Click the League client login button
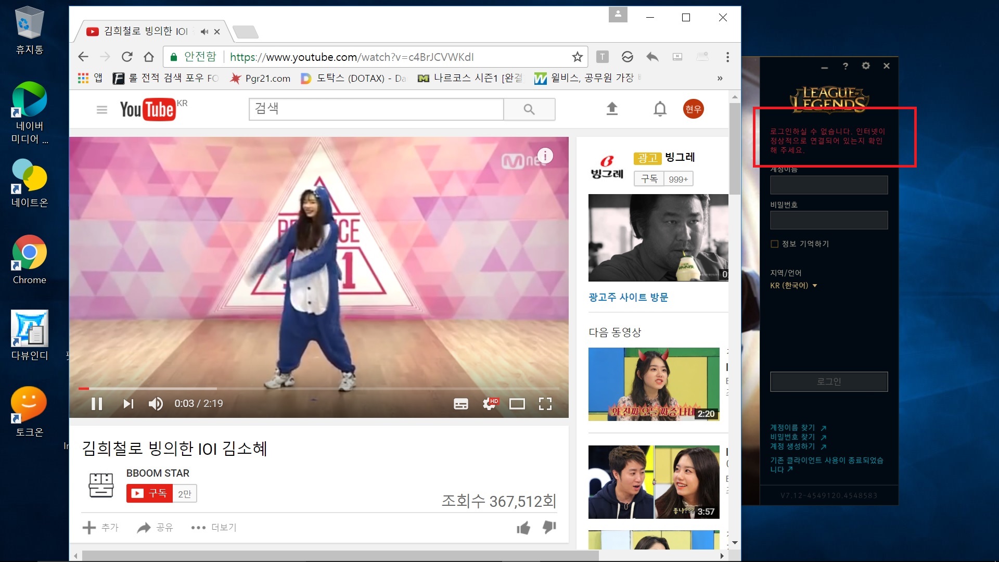 (829, 381)
